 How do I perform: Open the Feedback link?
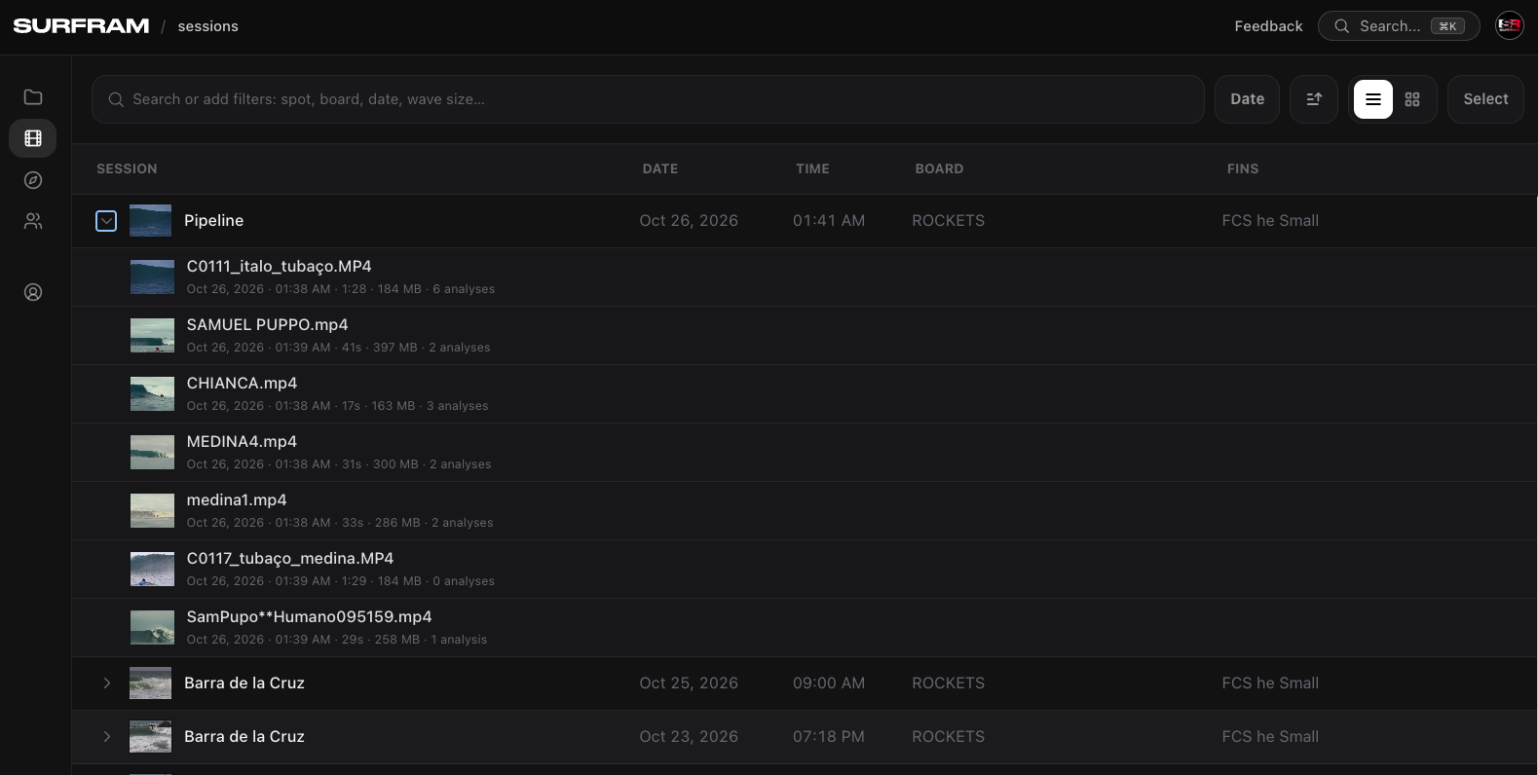click(1268, 26)
